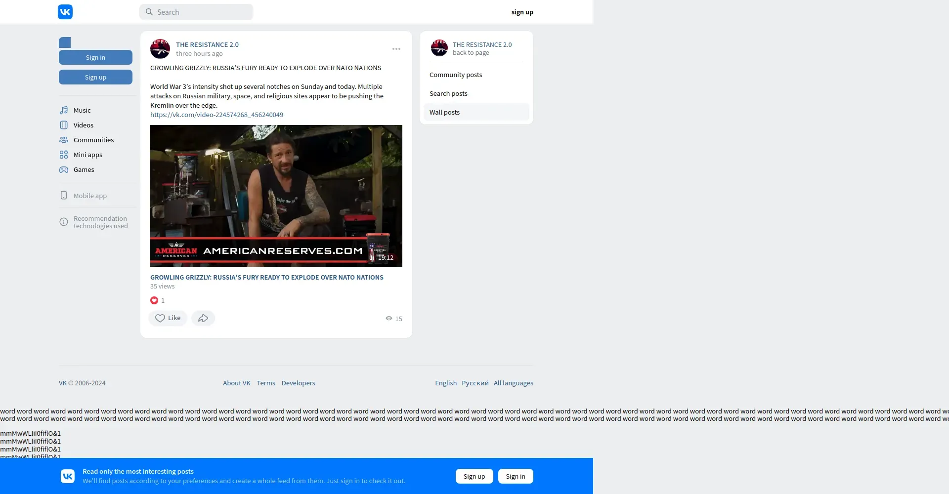
Task: Like the post
Action: (168, 318)
